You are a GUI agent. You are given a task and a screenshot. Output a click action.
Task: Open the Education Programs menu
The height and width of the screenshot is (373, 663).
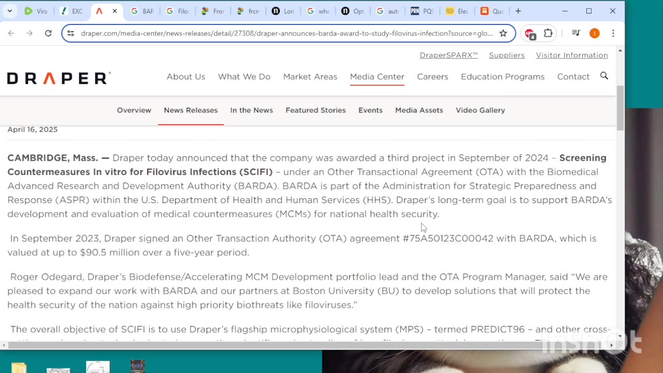[502, 77]
